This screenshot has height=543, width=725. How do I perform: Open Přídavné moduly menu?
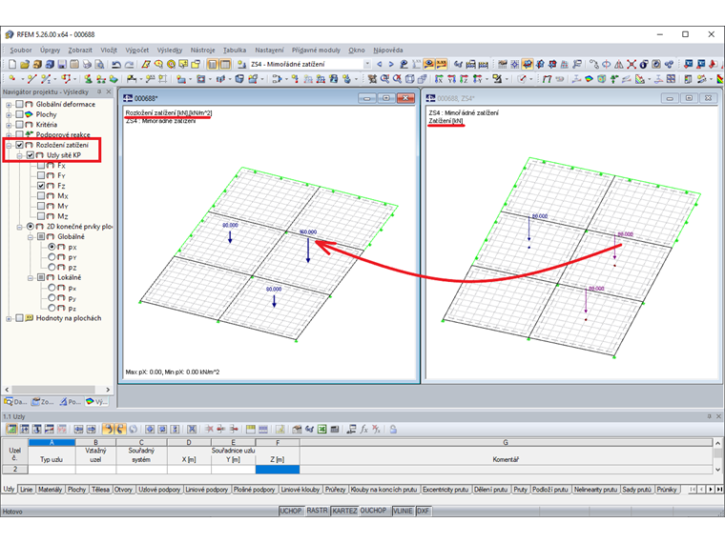point(316,50)
